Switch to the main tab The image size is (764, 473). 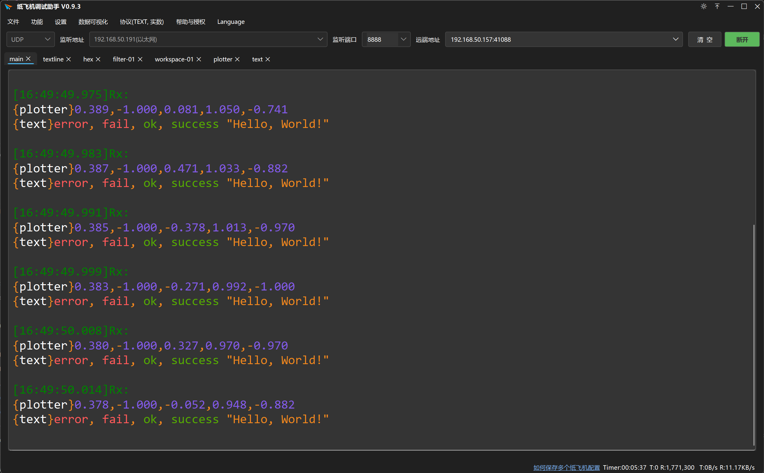16,59
